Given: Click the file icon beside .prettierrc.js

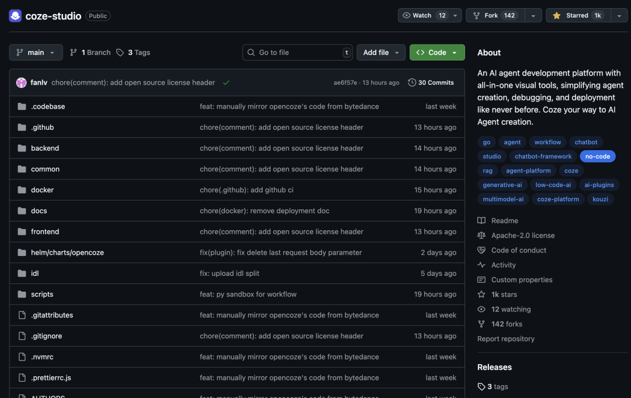Looking at the screenshot, I should click(x=22, y=378).
